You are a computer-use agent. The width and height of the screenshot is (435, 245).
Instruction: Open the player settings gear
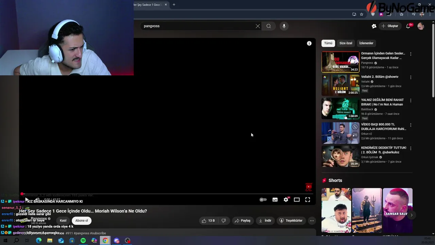(x=286, y=200)
